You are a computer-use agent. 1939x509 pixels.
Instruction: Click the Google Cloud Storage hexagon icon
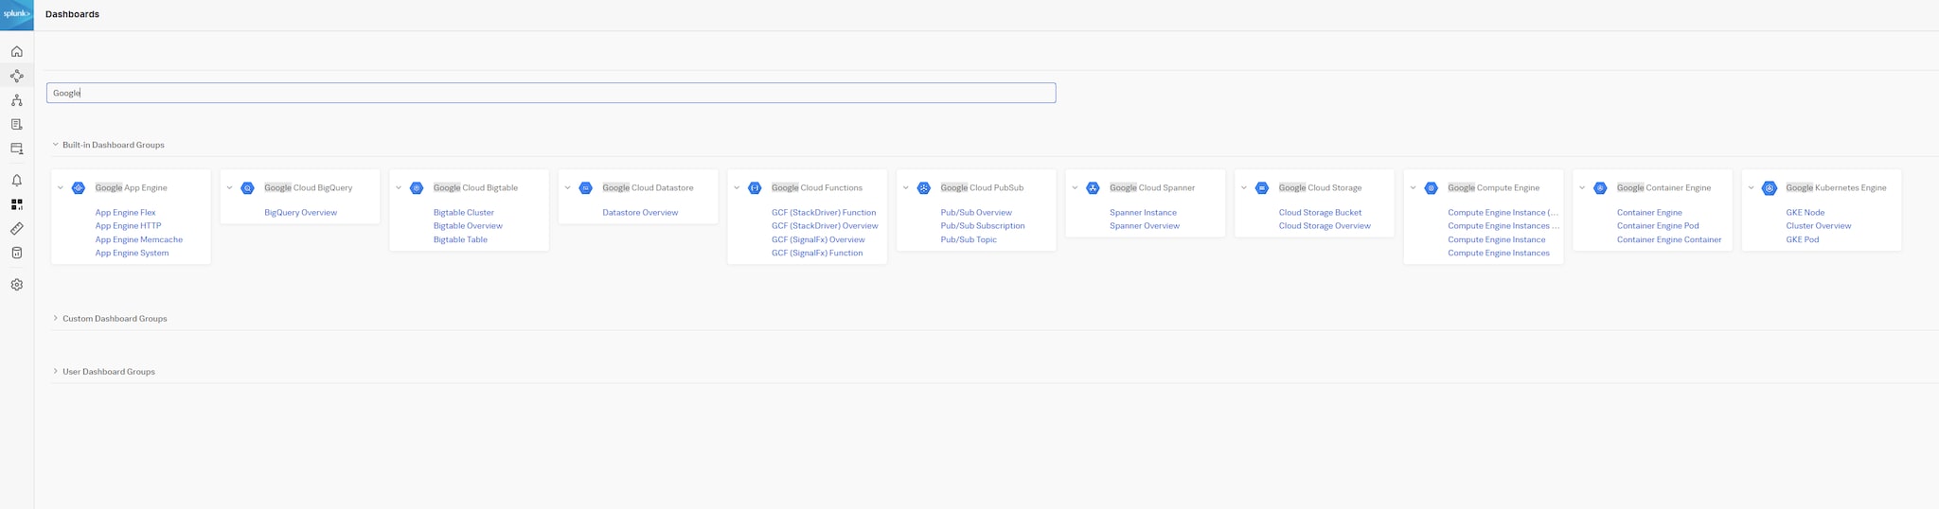point(1261,188)
